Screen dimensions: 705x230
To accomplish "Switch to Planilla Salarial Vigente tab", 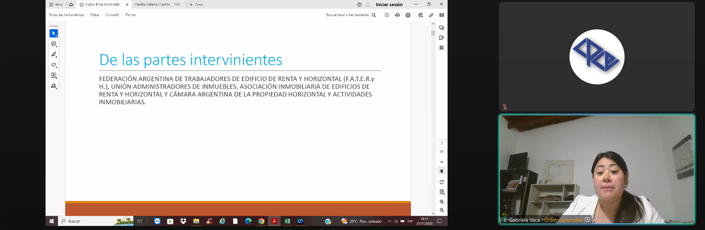I will point(158,4).
